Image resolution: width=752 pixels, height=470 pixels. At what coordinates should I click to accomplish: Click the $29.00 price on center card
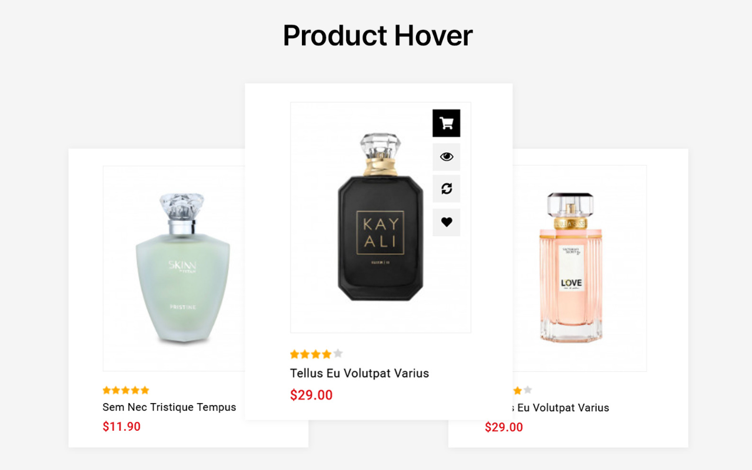[311, 395]
